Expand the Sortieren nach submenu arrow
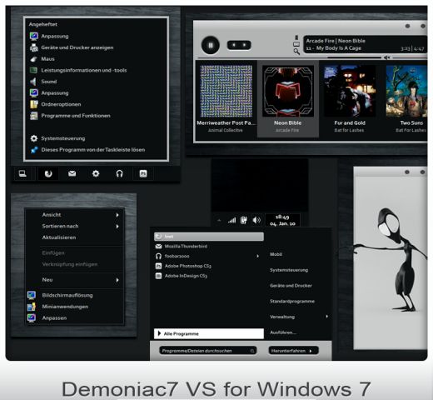This screenshot has height=400, width=433. click(x=117, y=227)
